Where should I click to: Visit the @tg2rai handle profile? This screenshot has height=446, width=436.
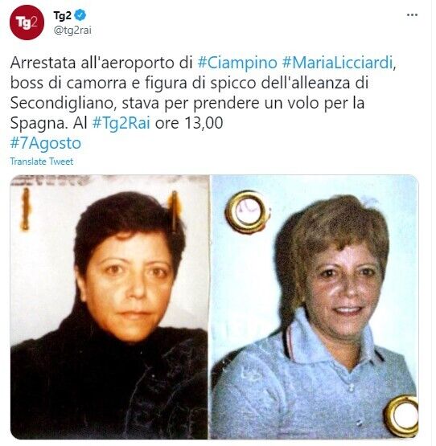click(x=72, y=31)
